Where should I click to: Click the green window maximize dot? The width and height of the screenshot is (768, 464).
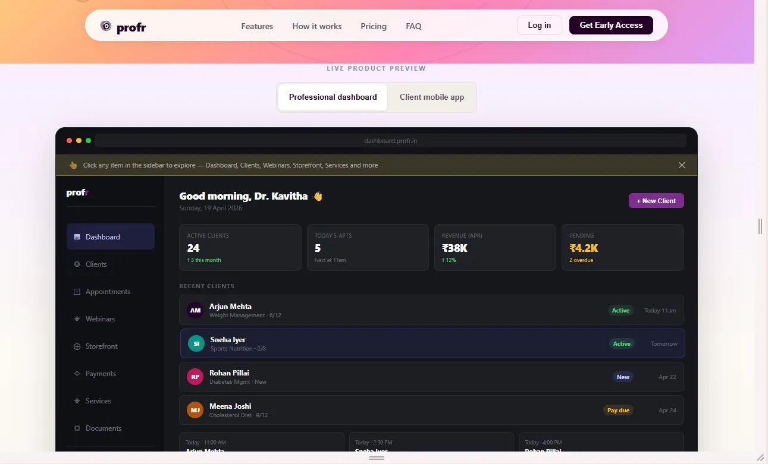88,141
